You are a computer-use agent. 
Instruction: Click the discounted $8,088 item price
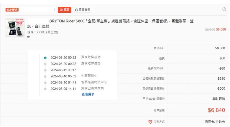click(221, 30)
